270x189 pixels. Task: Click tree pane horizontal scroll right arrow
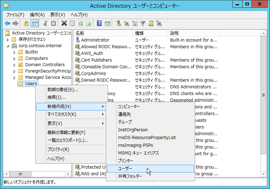[x=68, y=174]
